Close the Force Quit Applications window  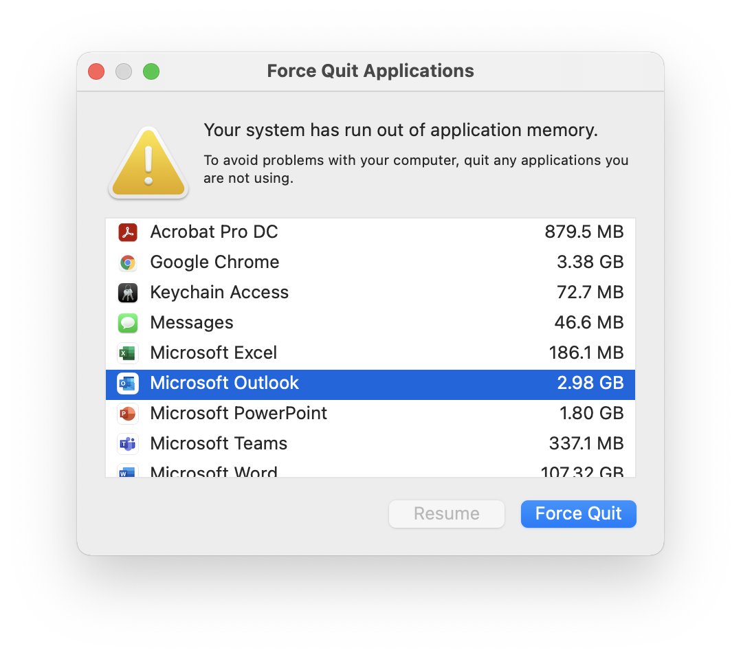[96, 71]
